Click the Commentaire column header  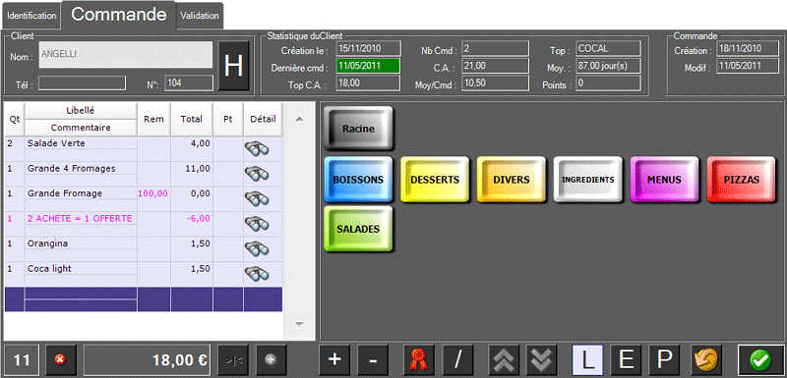pos(81,128)
